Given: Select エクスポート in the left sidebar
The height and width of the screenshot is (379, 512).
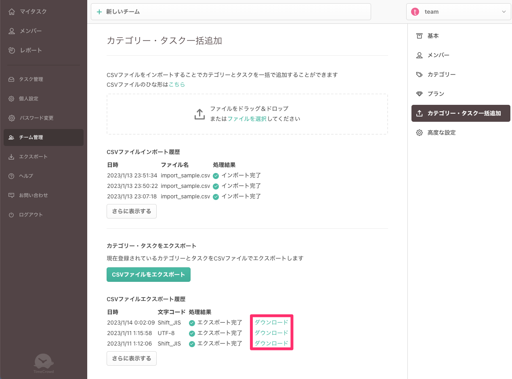Looking at the screenshot, I should click(33, 157).
